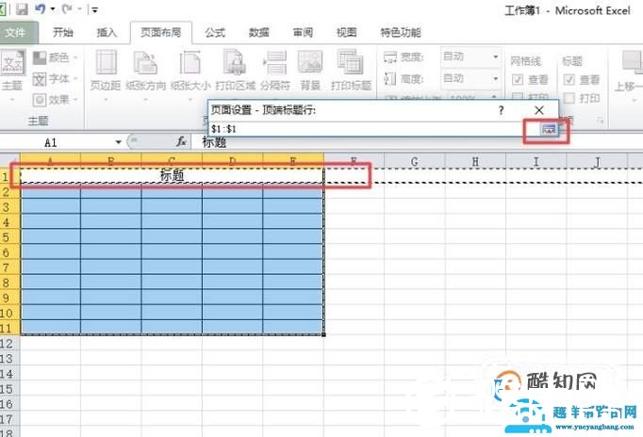This screenshot has height=437, width=643.
Task: Toggle 网格线 查看 gridlines view checkbox
Action: (518, 79)
